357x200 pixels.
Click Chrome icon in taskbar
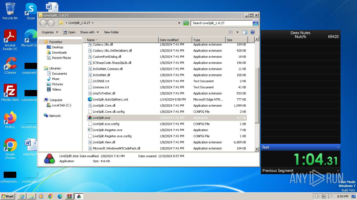pyautogui.click(x=50, y=196)
